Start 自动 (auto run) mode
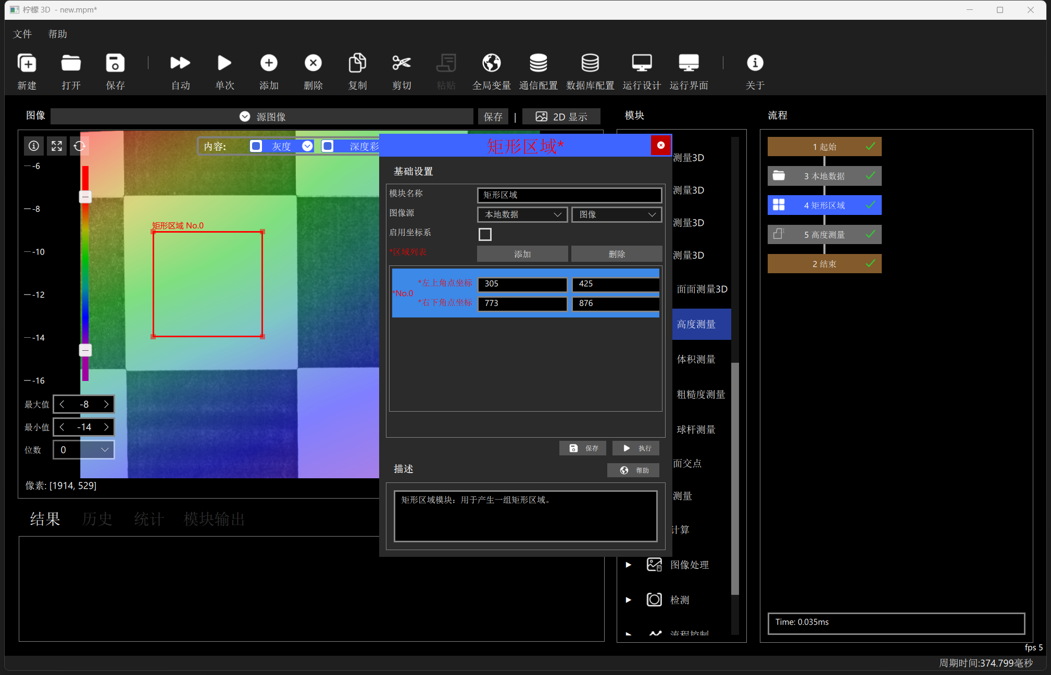This screenshot has height=675, width=1051. pos(180,63)
